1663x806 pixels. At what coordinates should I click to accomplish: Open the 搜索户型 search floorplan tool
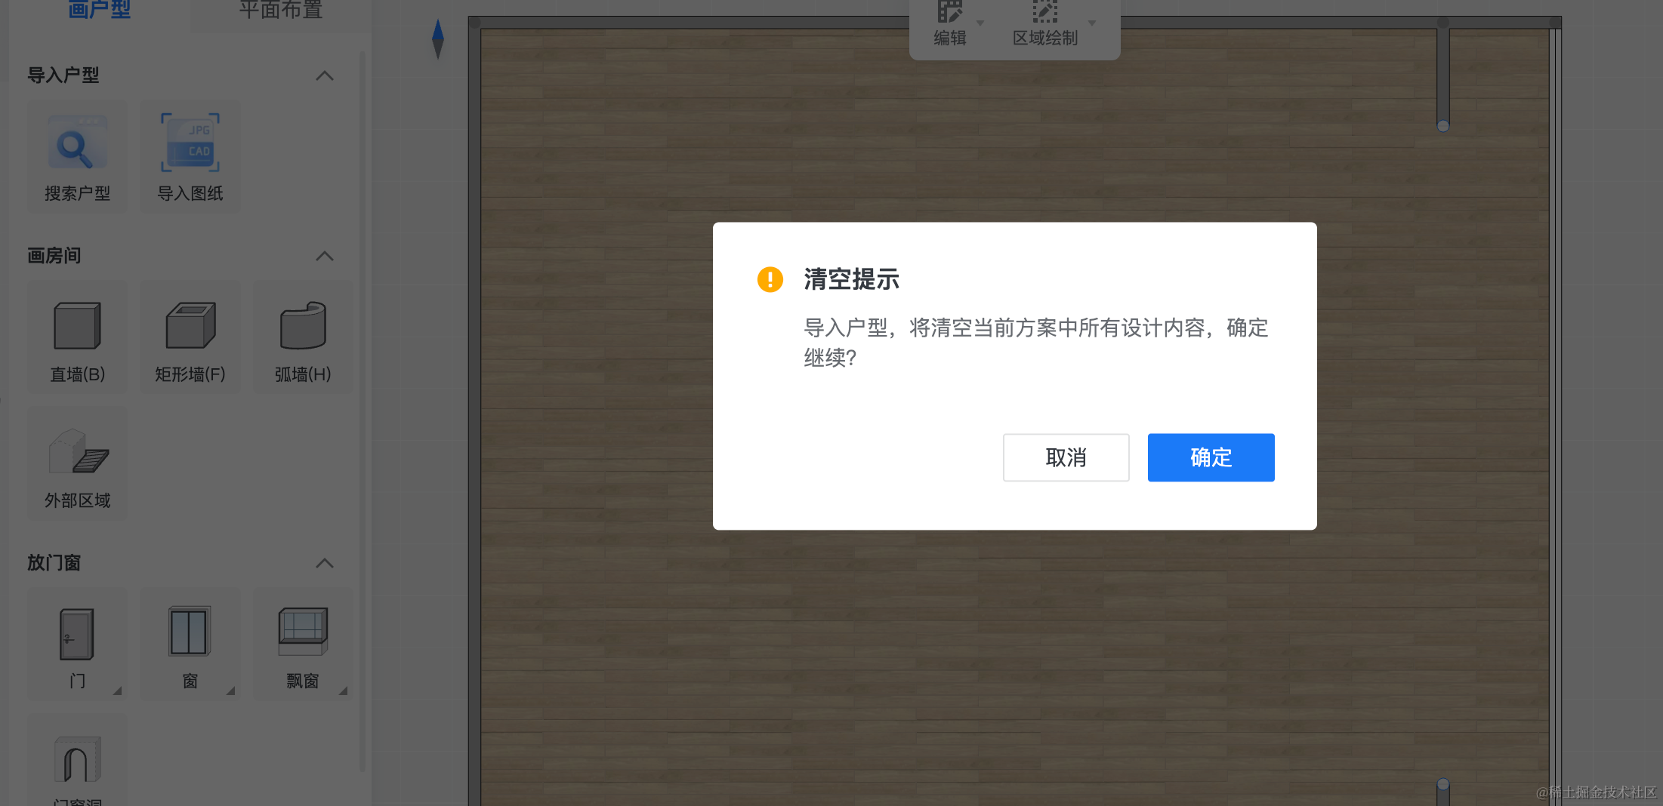click(77, 157)
